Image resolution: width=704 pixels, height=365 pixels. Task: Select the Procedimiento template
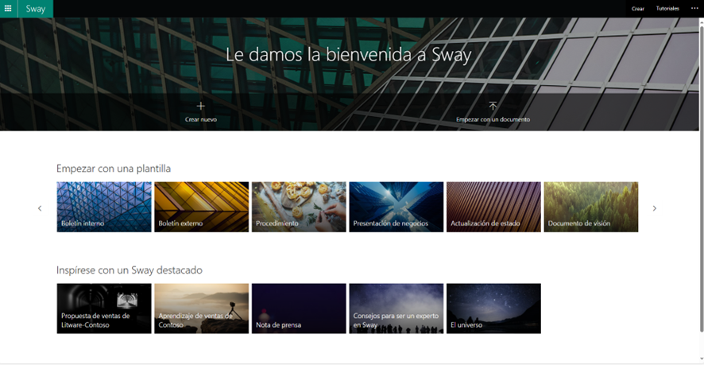pos(299,207)
